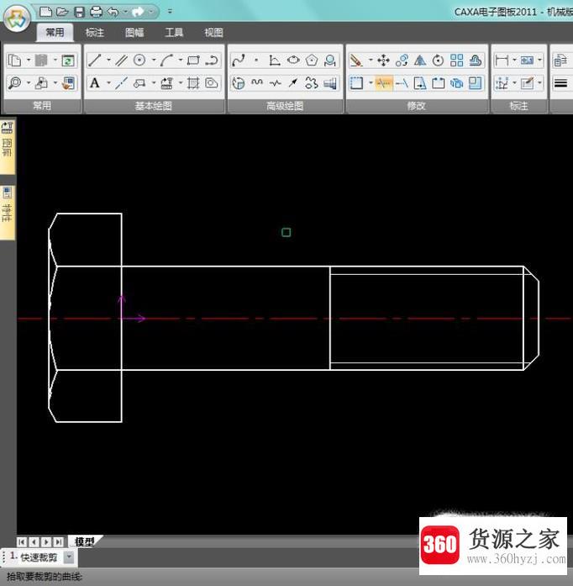Select the Line drawing tool
Viewport: 573px width, 586px height.
tap(94, 61)
